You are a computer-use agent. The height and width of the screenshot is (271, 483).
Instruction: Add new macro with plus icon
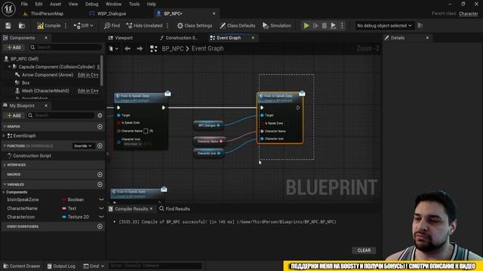pos(100,175)
